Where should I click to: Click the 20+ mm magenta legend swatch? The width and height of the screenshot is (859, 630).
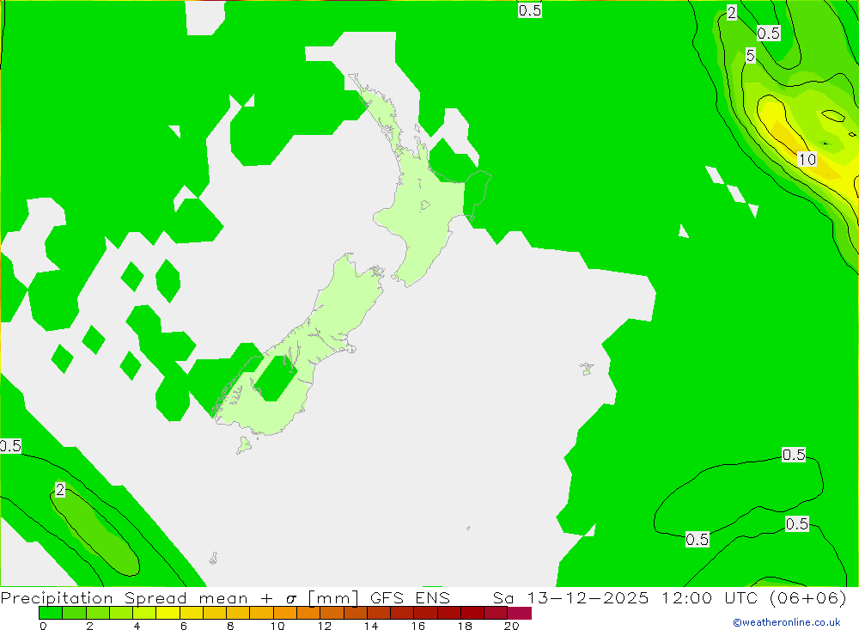(x=520, y=613)
